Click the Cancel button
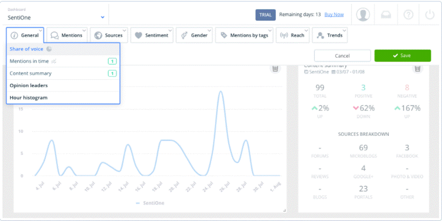Image resolution: width=442 pixels, height=221 pixels. (x=342, y=56)
